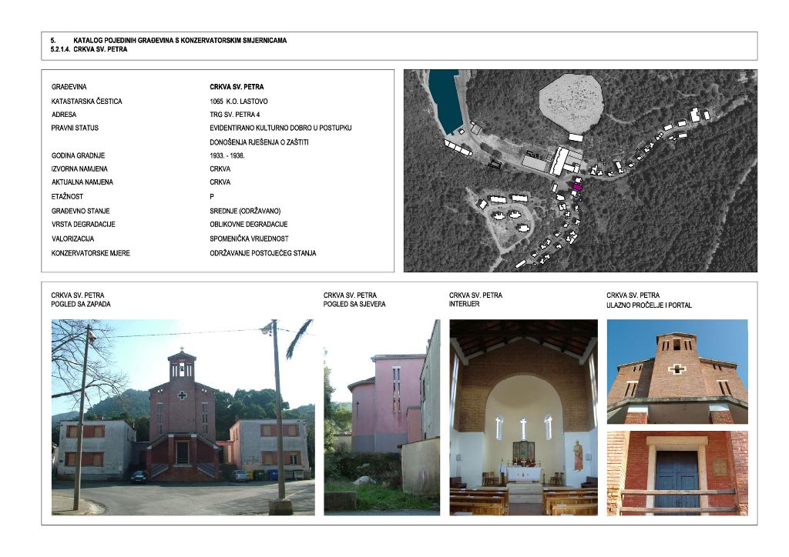
Task: Click the label 'GRAĐEVINA'
Action: tap(69, 87)
